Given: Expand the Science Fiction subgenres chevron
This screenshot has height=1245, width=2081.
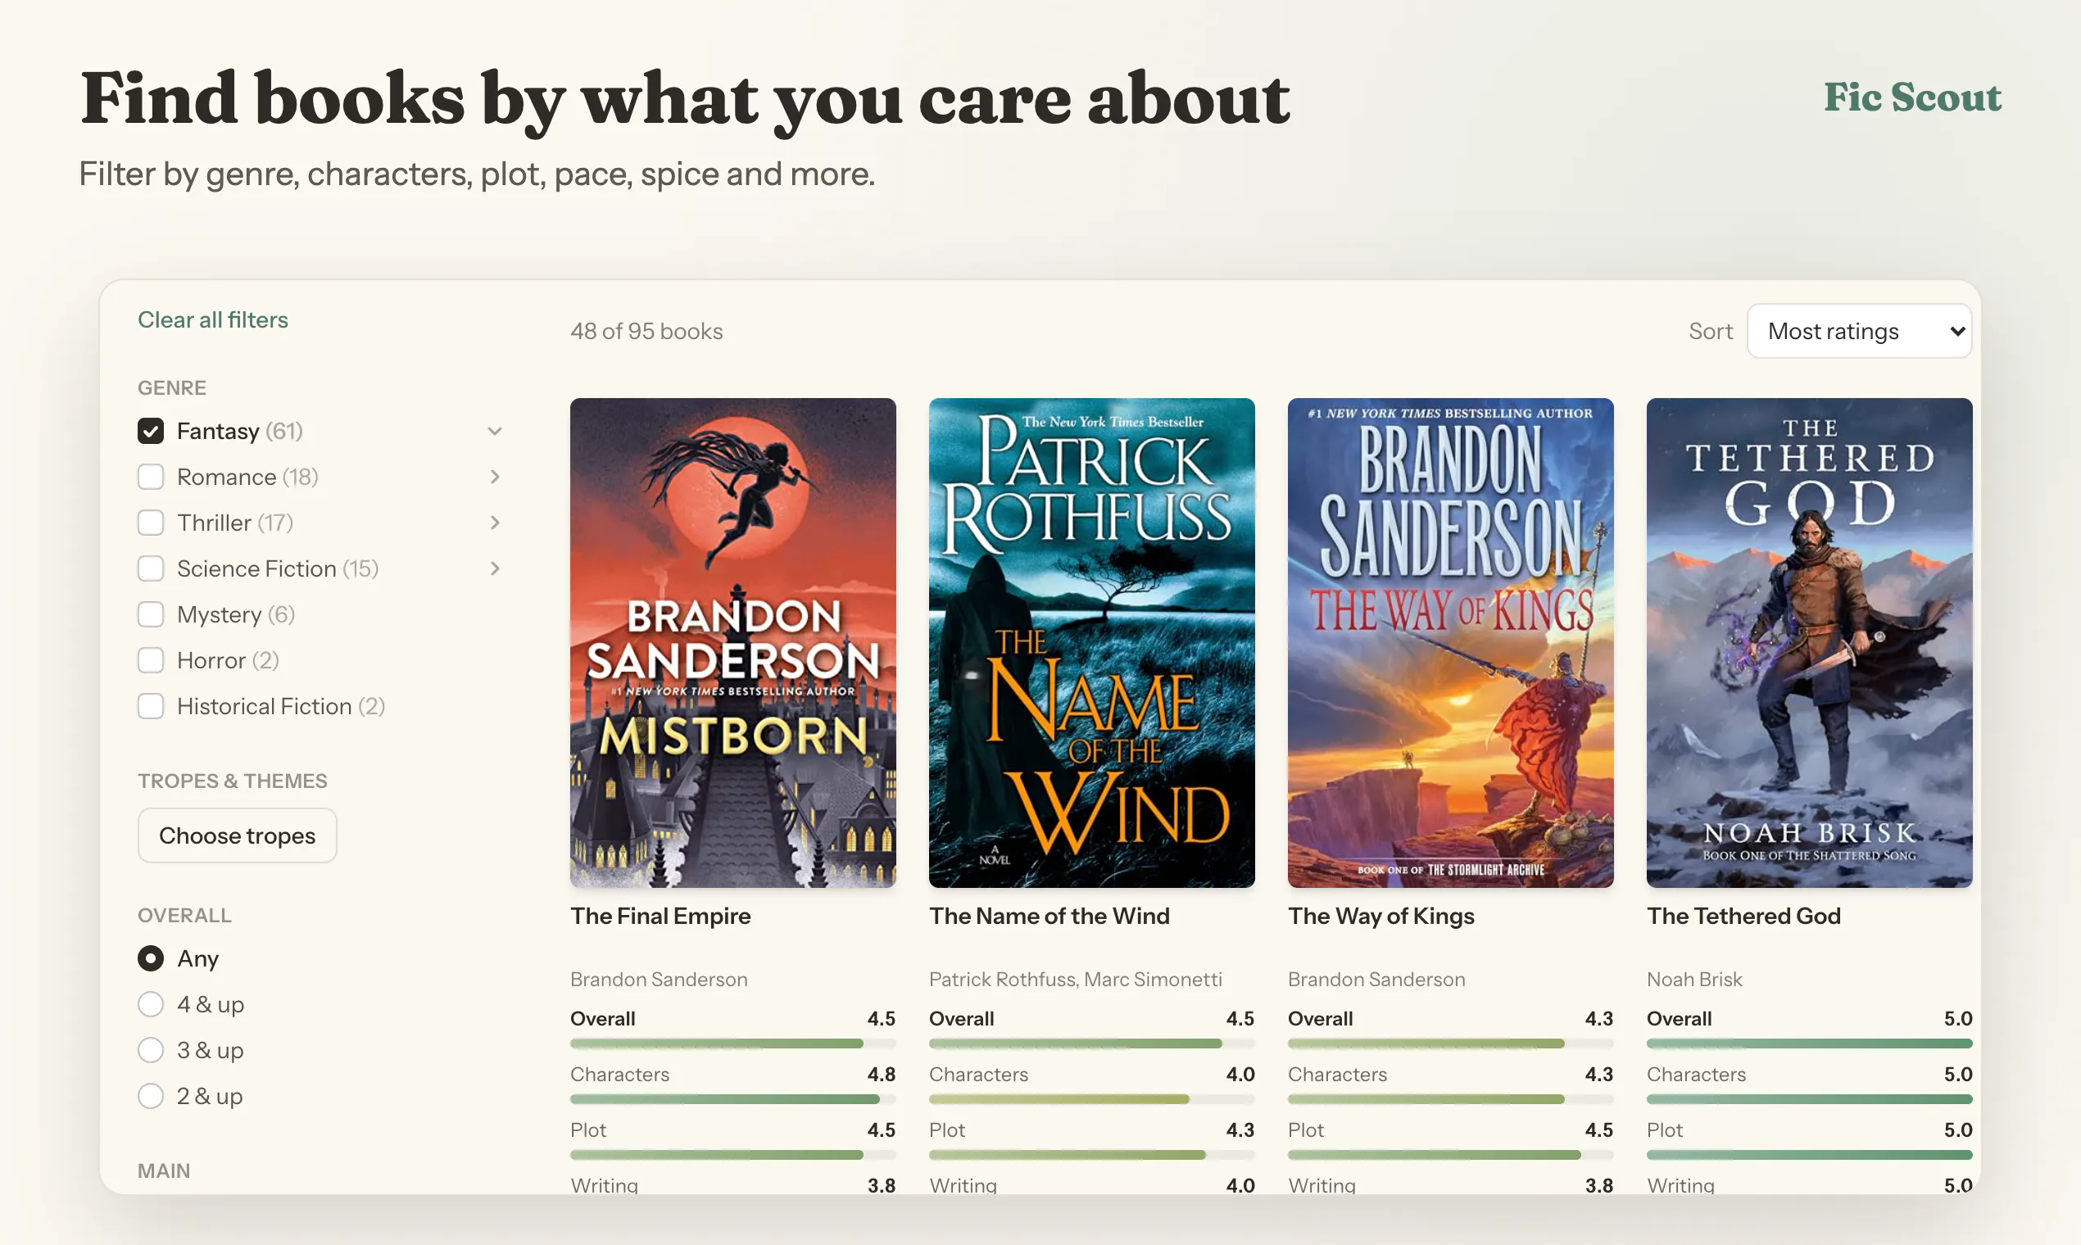Looking at the screenshot, I should [494, 568].
